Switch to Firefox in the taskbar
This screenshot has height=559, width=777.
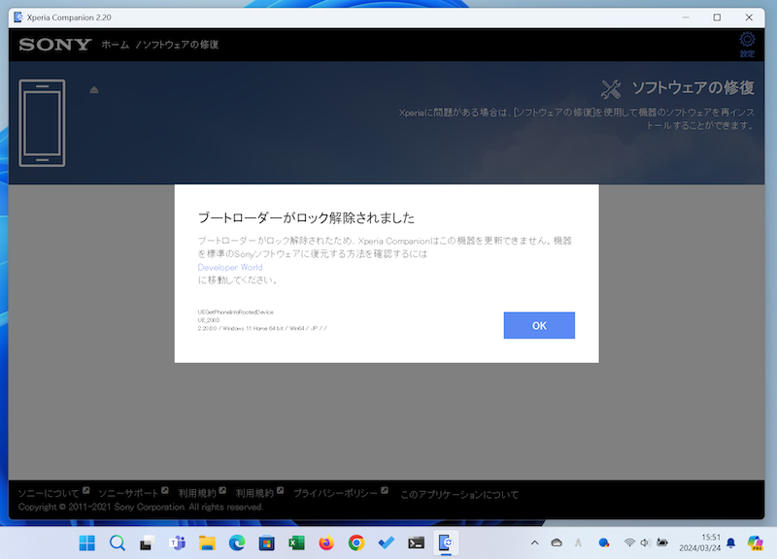[x=326, y=543]
